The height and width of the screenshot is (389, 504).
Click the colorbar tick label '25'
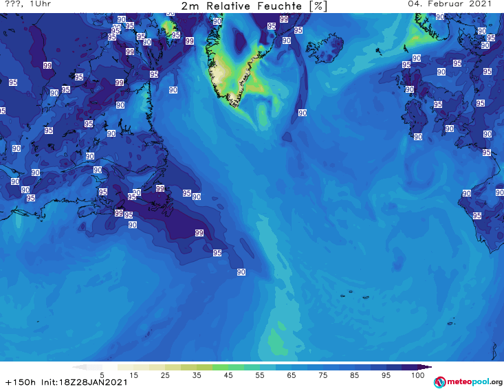tap(165, 375)
